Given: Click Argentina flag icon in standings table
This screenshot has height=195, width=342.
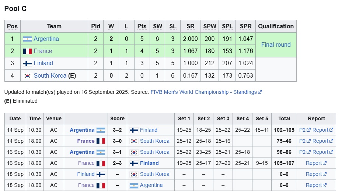Looking at the screenshot, I should pos(27,39).
